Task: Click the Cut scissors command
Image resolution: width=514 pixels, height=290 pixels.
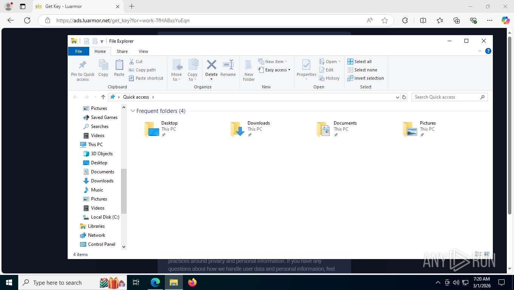Action: coord(136,62)
